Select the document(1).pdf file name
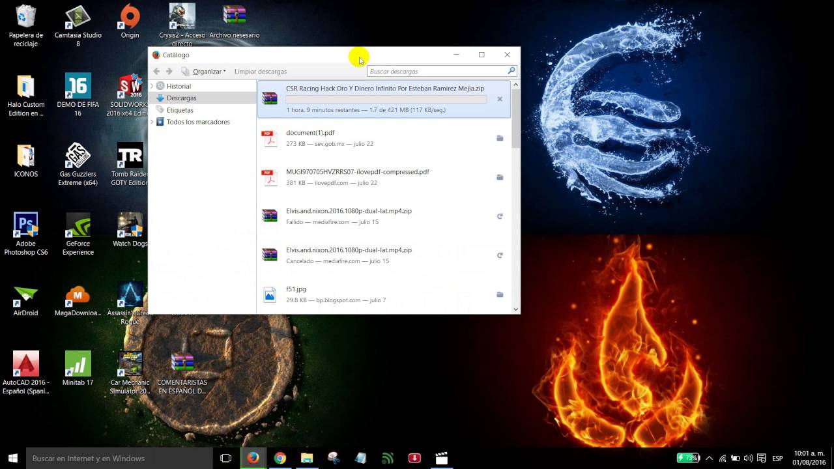The height and width of the screenshot is (469, 834). (310, 133)
